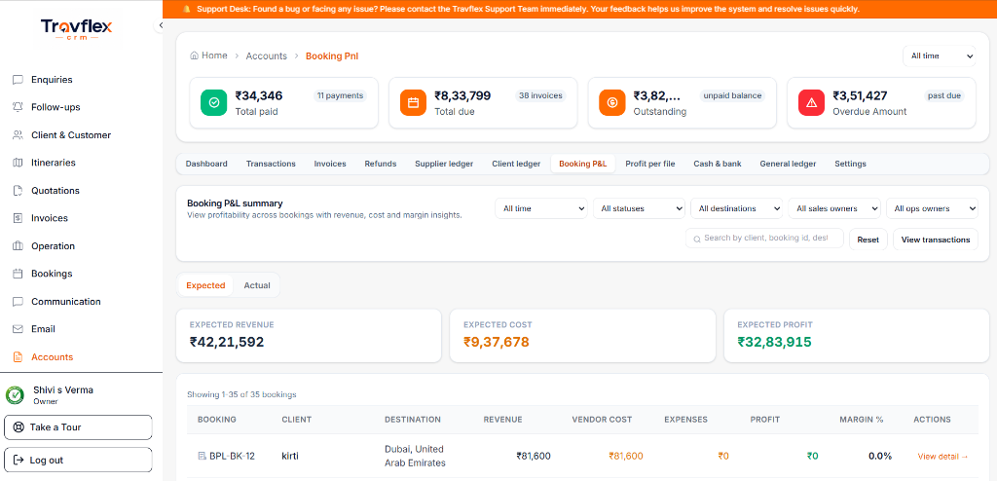The width and height of the screenshot is (997, 481).
Task: Open the Client ledger tab
Action: pos(516,164)
